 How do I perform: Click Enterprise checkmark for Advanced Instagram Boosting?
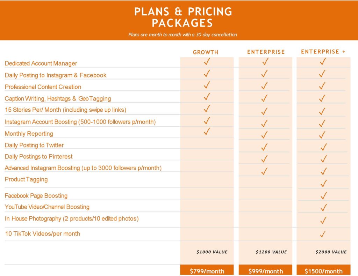coord(265,171)
